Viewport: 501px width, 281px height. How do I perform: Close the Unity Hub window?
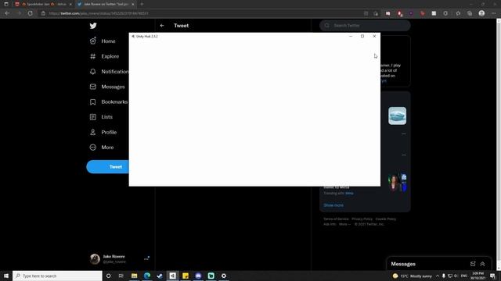(374, 37)
